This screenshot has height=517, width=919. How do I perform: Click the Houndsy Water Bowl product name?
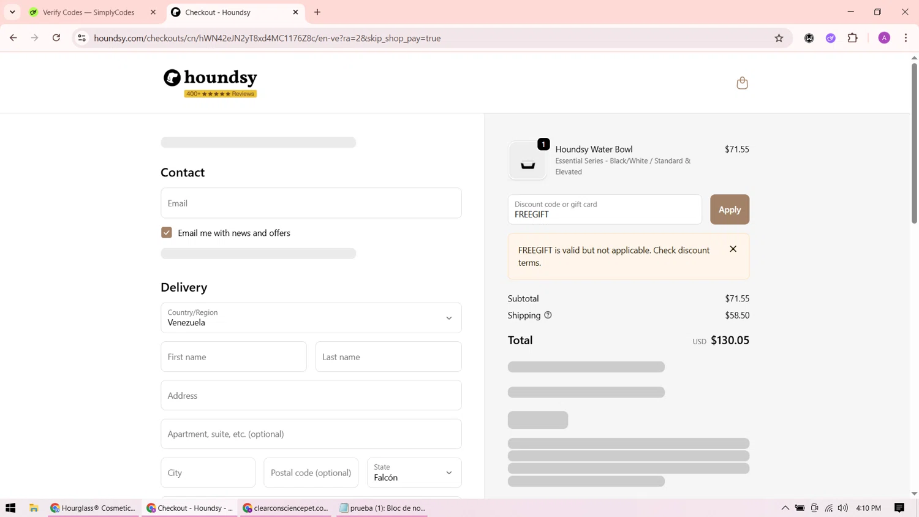[594, 149]
